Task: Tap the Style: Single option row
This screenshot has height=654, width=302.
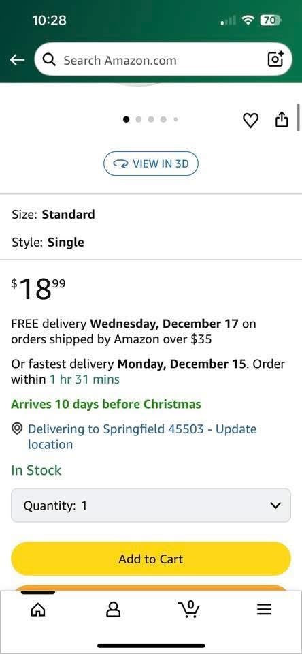Action: click(151, 243)
